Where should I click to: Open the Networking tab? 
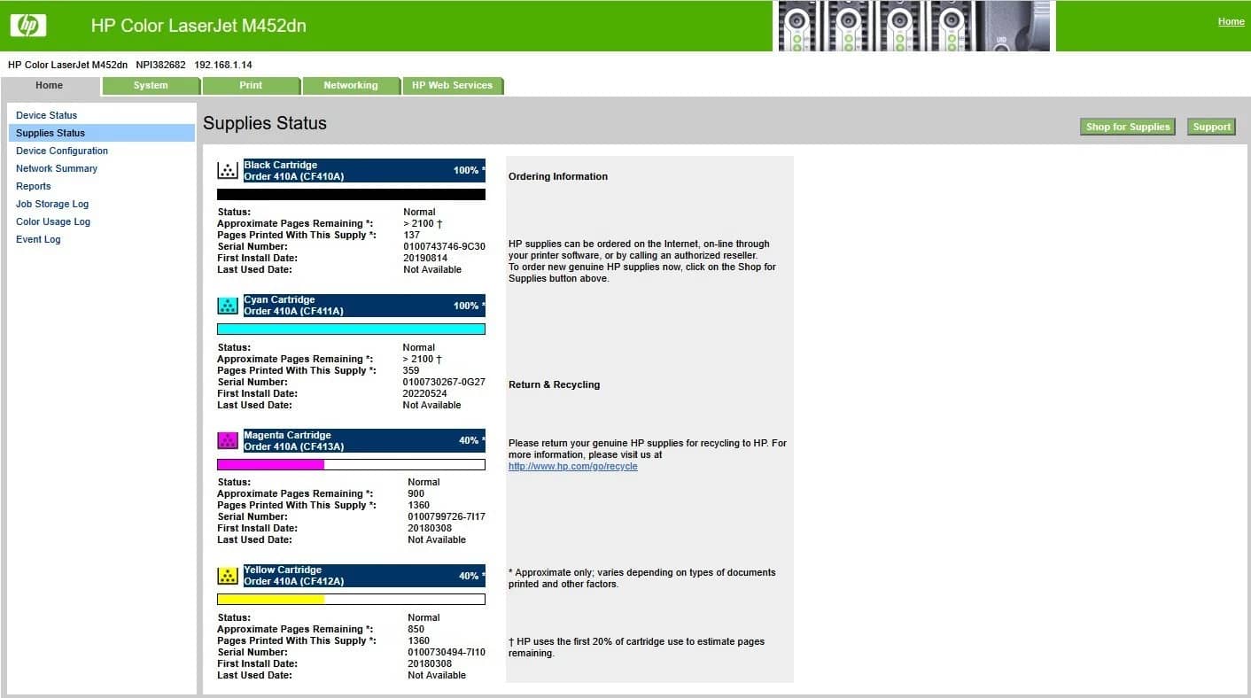tap(351, 86)
